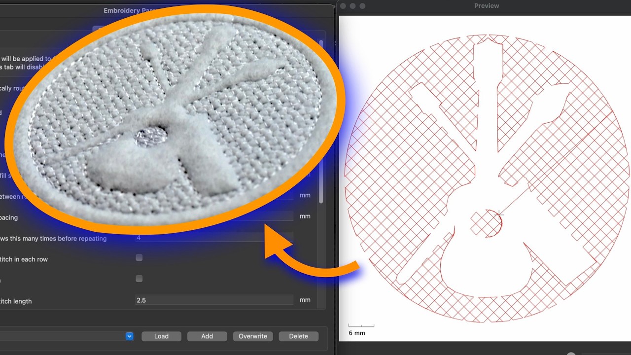The image size is (631, 355).
Task: Click the Add preset button
Action: pyautogui.click(x=207, y=336)
